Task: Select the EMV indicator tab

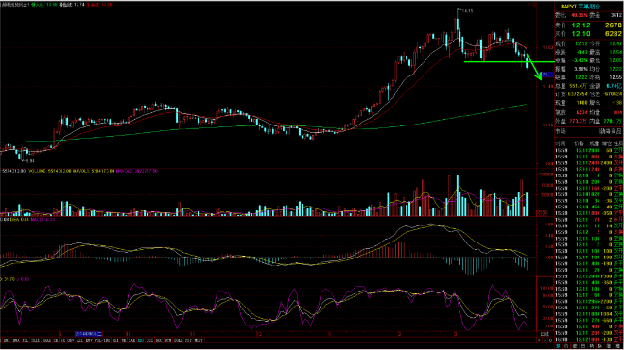Action: pyautogui.click(x=89, y=340)
